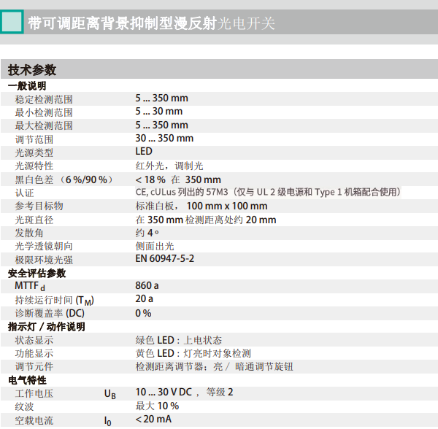Click the teal square beside the title
The width and height of the screenshot is (438, 429).
[10, 23]
